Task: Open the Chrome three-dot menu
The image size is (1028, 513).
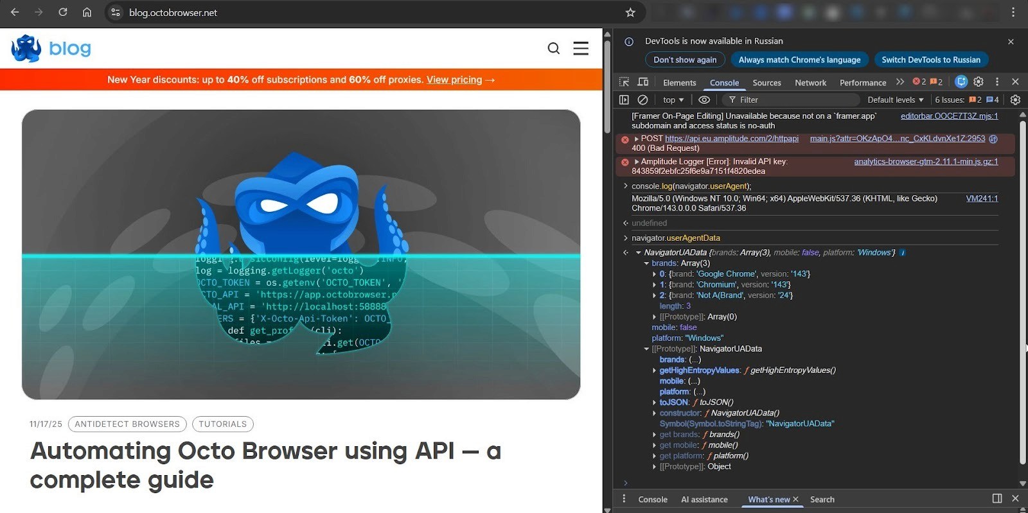Action: tap(1013, 12)
